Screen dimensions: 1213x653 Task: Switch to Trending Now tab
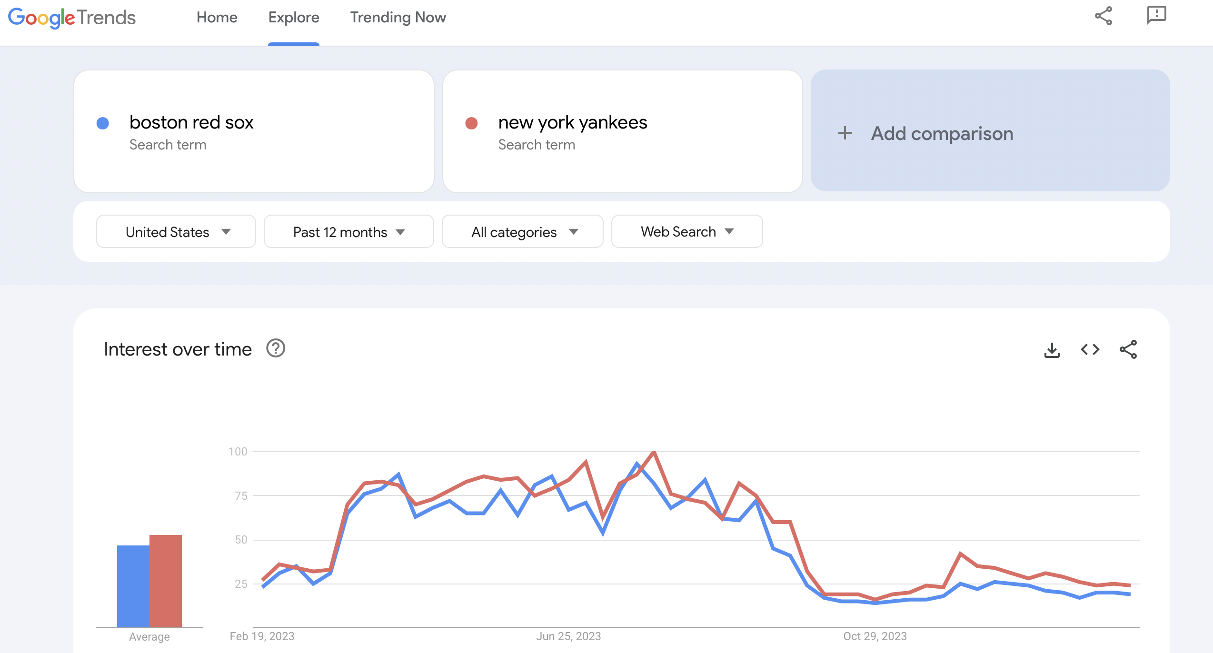click(x=398, y=18)
